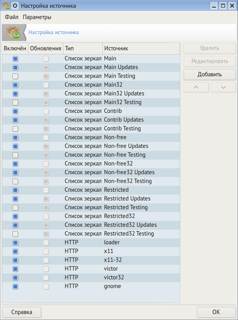This screenshot has height=320, width=238.
Task: Enable Contrib Testing source
Action: [x=15, y=129]
